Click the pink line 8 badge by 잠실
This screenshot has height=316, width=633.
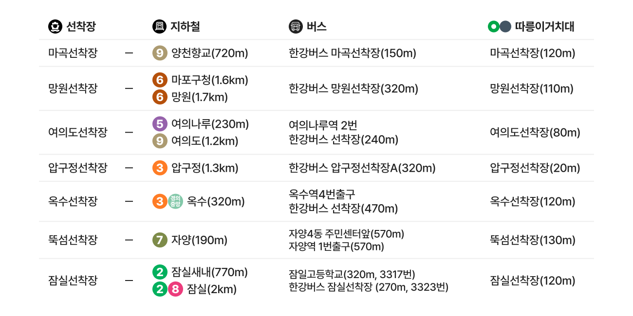click(x=175, y=289)
